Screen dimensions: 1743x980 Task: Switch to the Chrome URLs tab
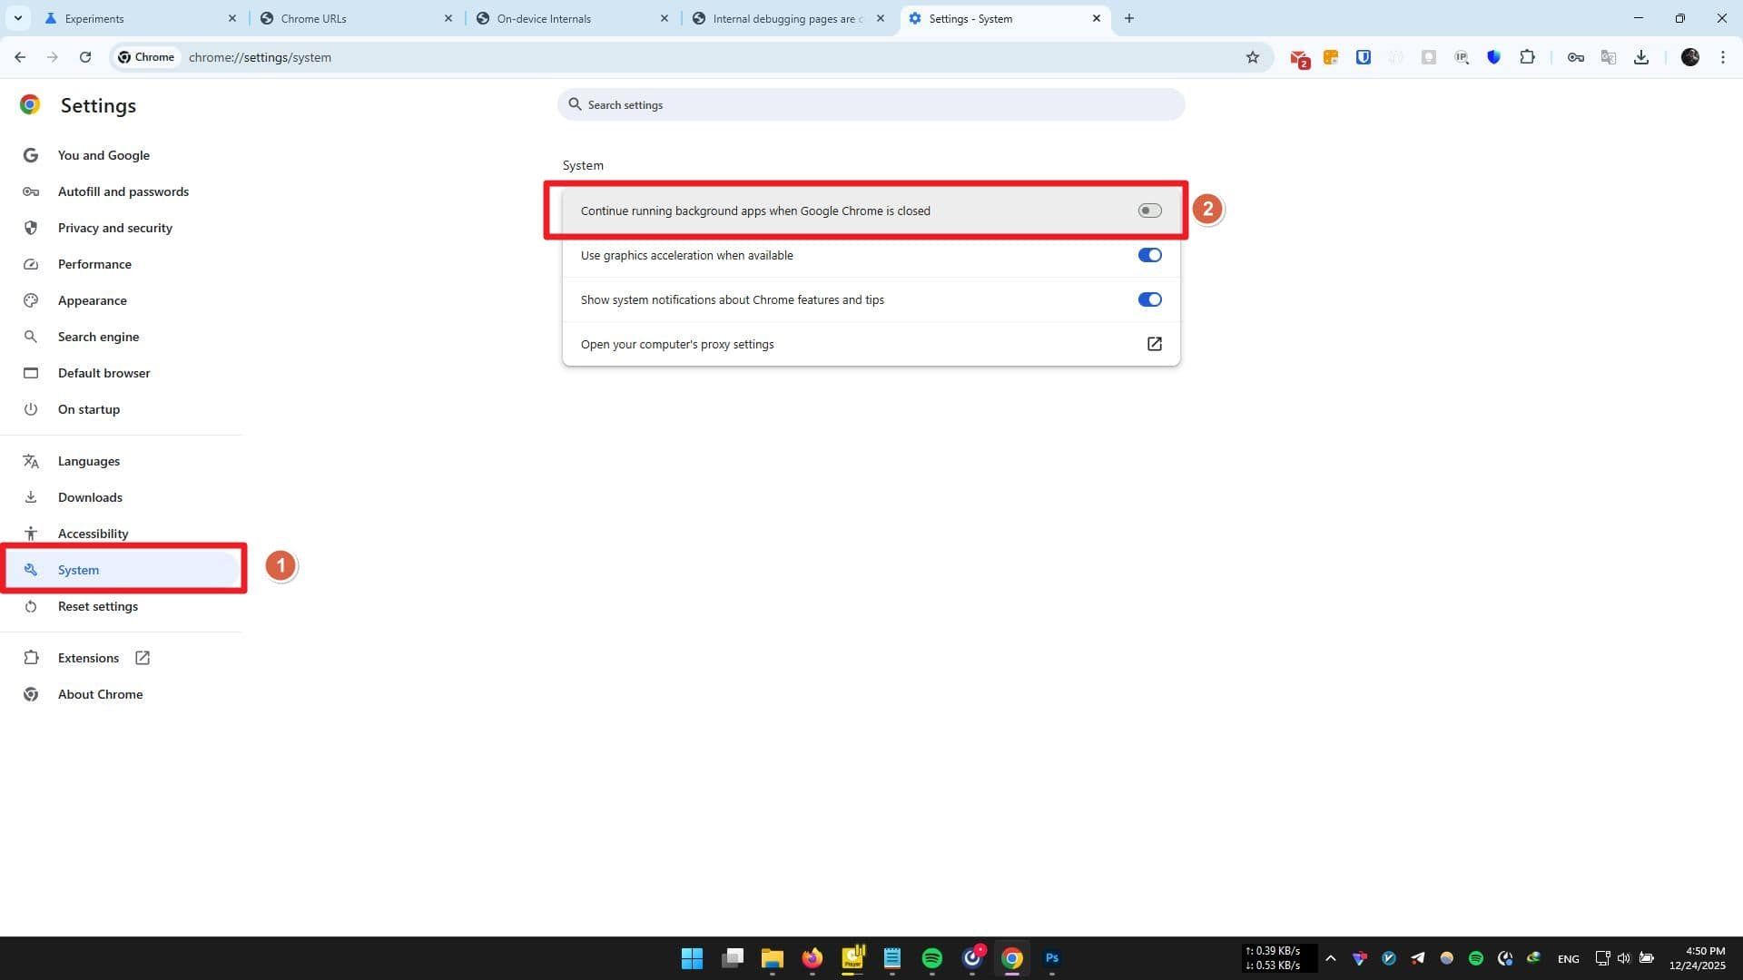click(313, 18)
